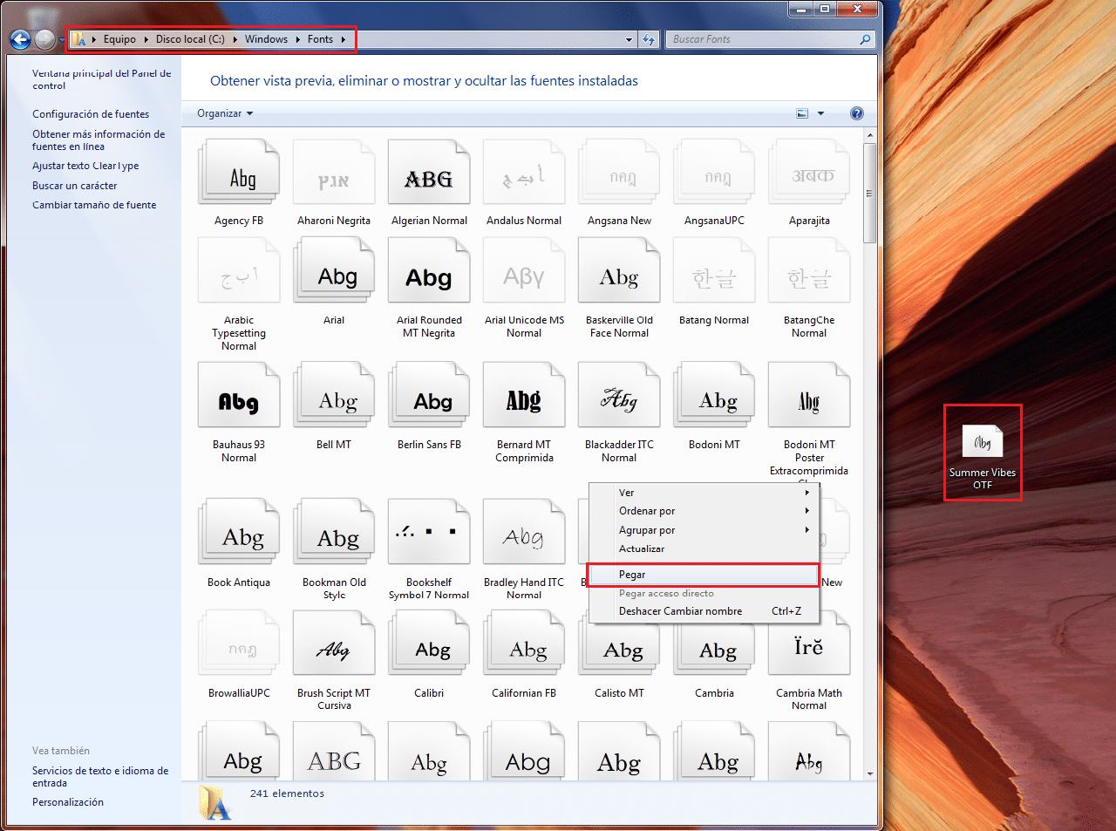Select the Bauhaus 93 Normal font icon
1116x831 pixels.
click(x=239, y=394)
